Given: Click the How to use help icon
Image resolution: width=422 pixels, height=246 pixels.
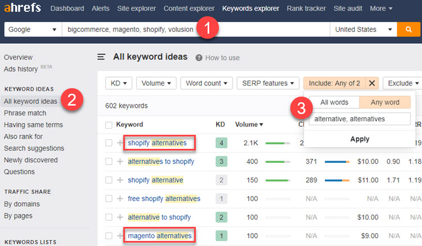Looking at the screenshot, I should coord(199,57).
